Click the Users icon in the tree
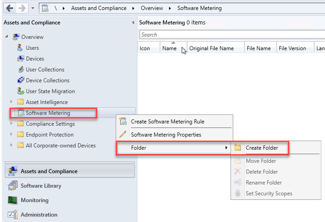This screenshot has width=325, height=222. coord(20,47)
